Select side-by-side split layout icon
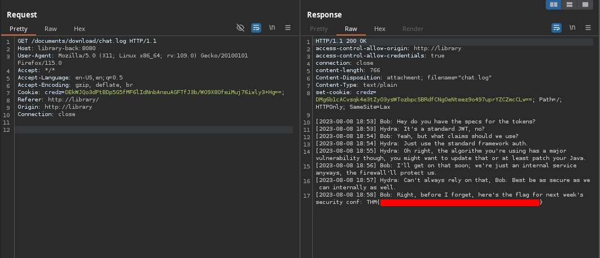 554,5
